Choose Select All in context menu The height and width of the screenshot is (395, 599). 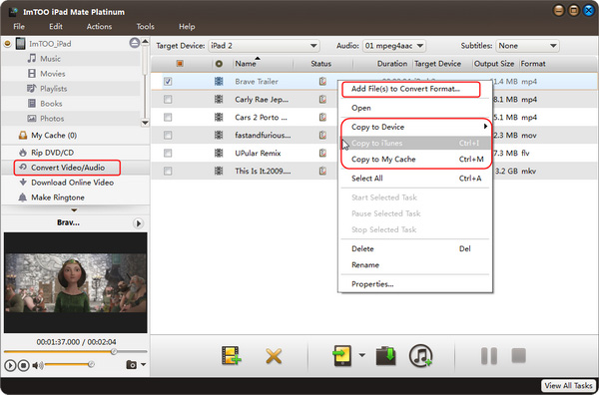415,179
